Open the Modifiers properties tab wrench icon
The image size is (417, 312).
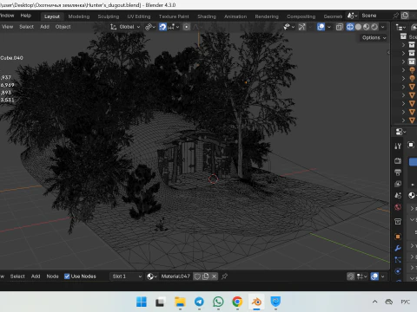pos(398,248)
